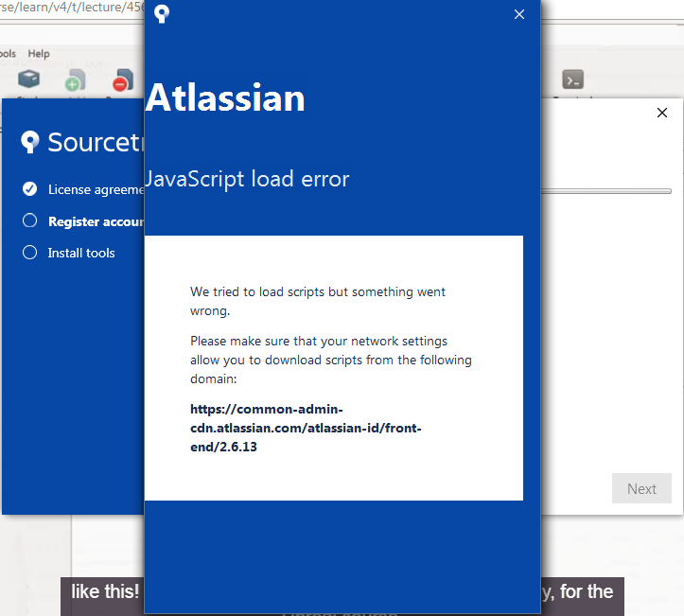The height and width of the screenshot is (616, 684).
Task: Click the browser address bar URL
Action: 72,8
